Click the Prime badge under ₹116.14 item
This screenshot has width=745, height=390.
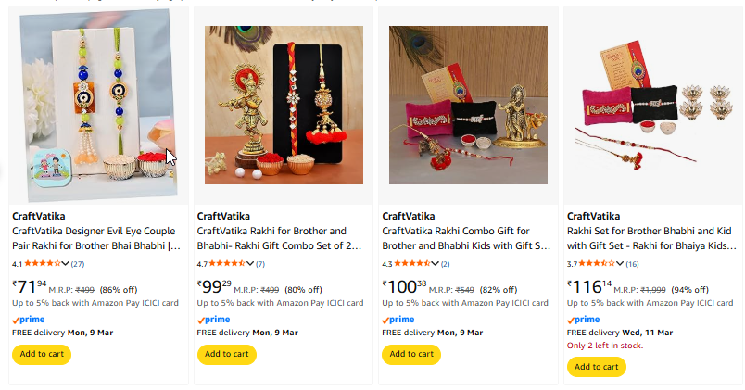pos(584,319)
